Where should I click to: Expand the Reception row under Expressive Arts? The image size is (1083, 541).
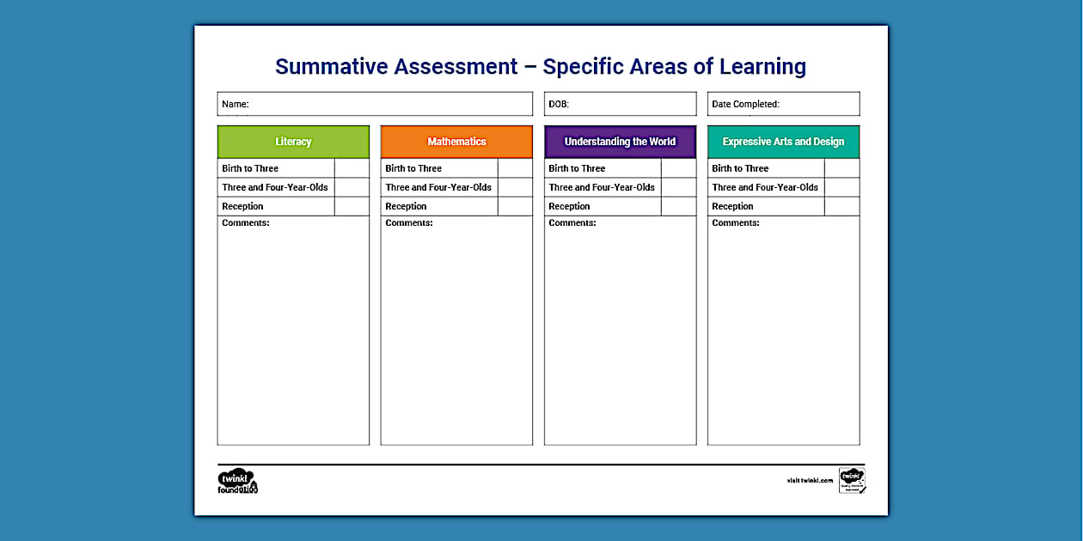[765, 206]
